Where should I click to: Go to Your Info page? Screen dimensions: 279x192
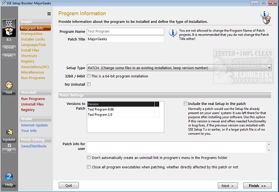point(29,131)
